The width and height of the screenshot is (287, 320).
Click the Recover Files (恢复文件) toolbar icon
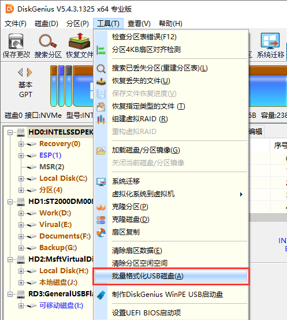[79, 41]
